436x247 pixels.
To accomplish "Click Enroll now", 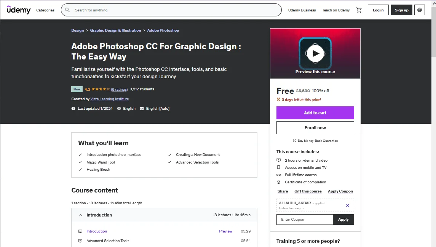I will [x=315, y=128].
